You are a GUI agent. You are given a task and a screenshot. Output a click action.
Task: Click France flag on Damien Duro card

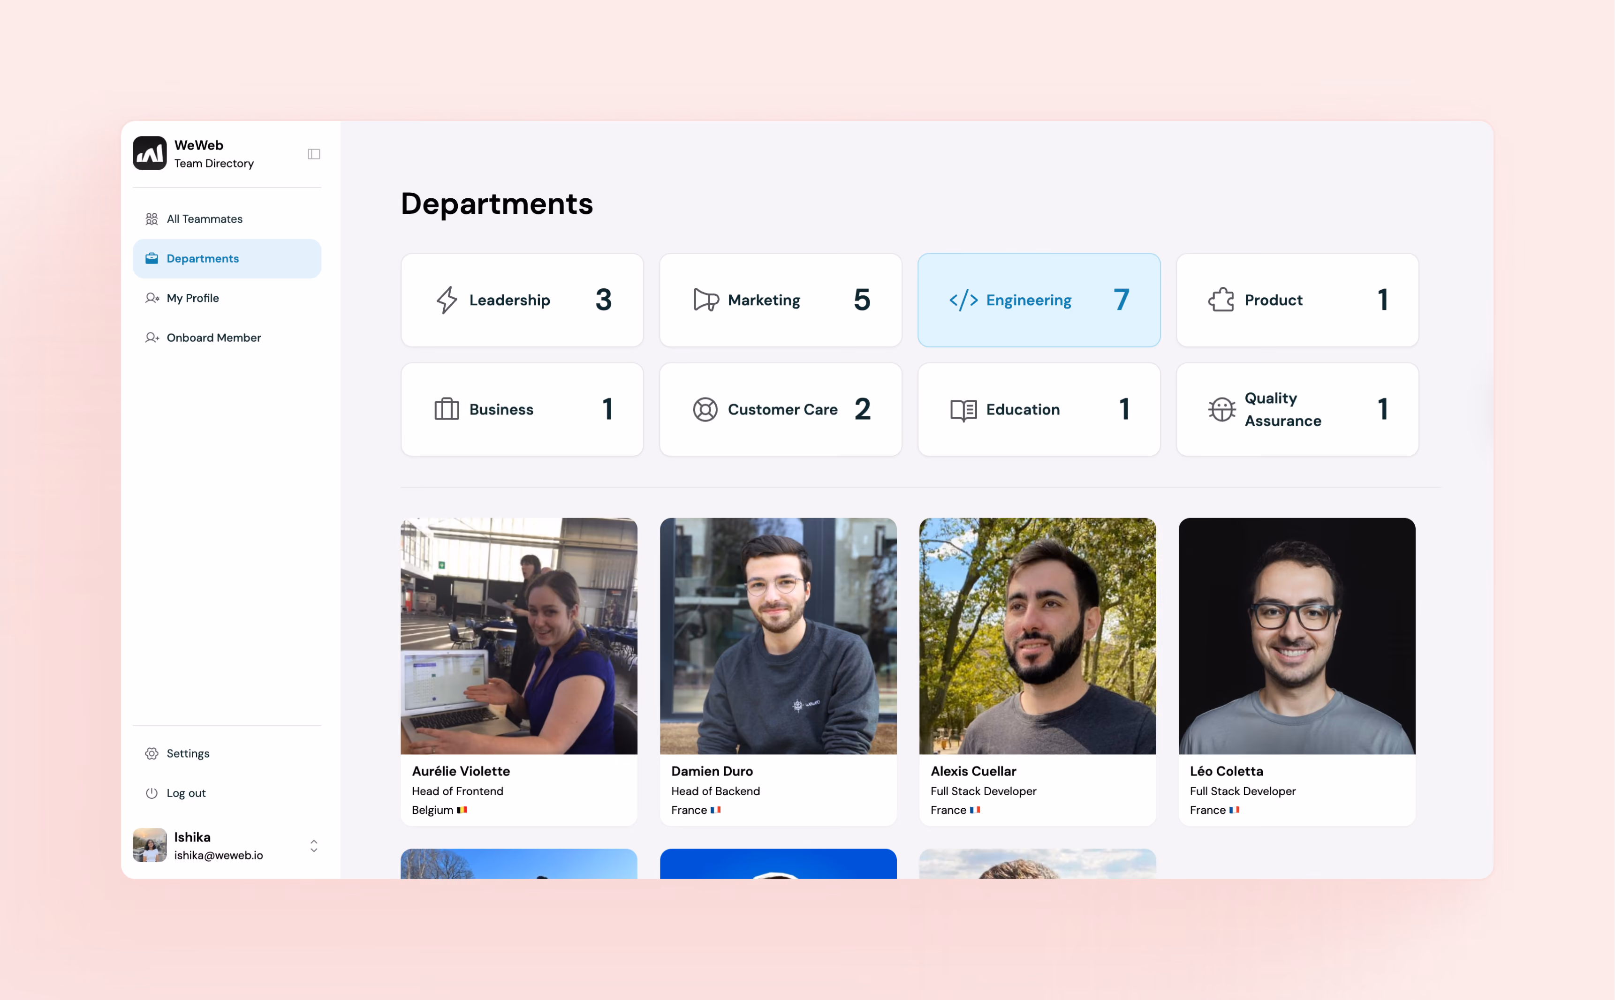click(715, 810)
